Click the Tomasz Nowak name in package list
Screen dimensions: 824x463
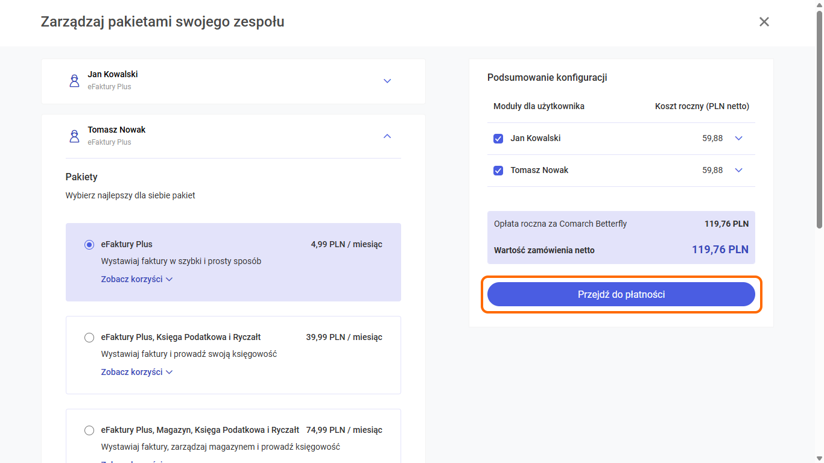click(x=116, y=130)
